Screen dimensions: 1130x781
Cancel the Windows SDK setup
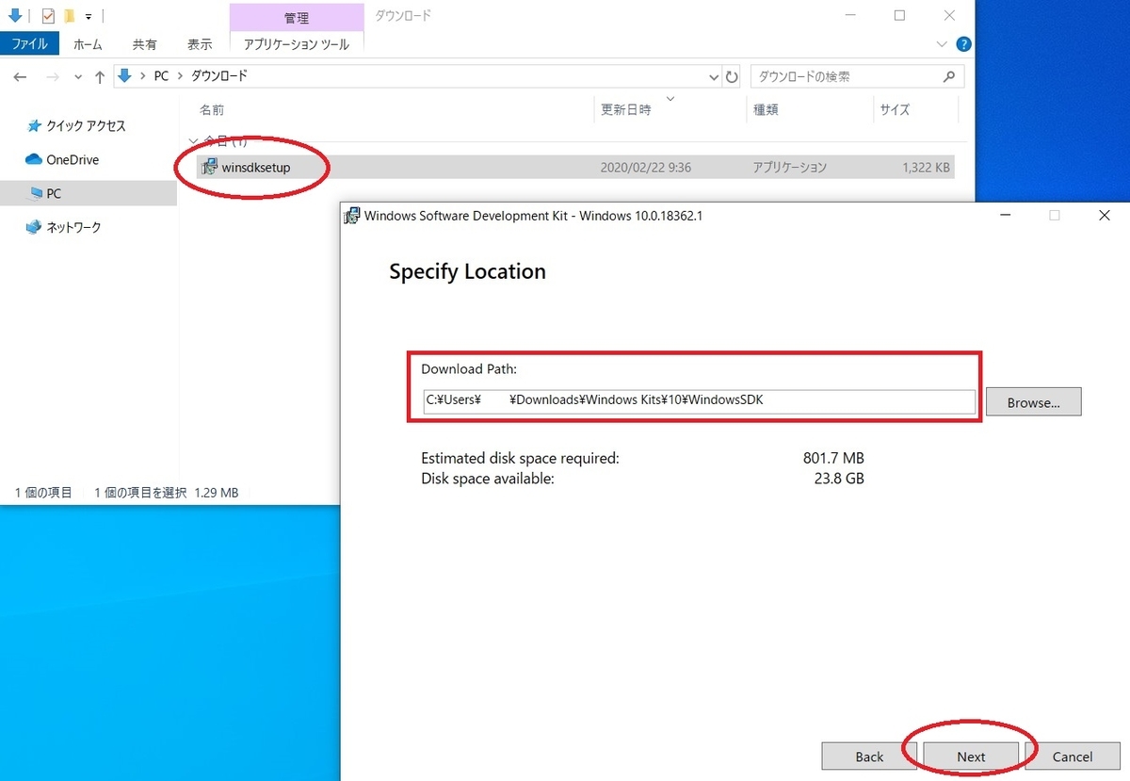pyautogui.click(x=1073, y=757)
